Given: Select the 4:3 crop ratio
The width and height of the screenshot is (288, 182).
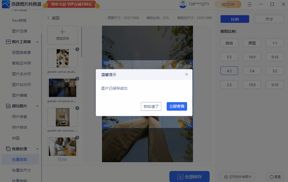Looking at the screenshot, I should click(229, 71).
